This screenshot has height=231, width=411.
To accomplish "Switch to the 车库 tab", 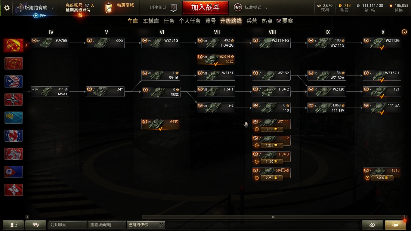I will pyautogui.click(x=133, y=21).
